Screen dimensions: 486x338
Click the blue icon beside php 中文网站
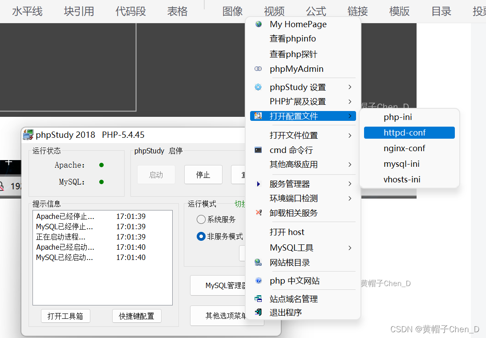pos(259,280)
